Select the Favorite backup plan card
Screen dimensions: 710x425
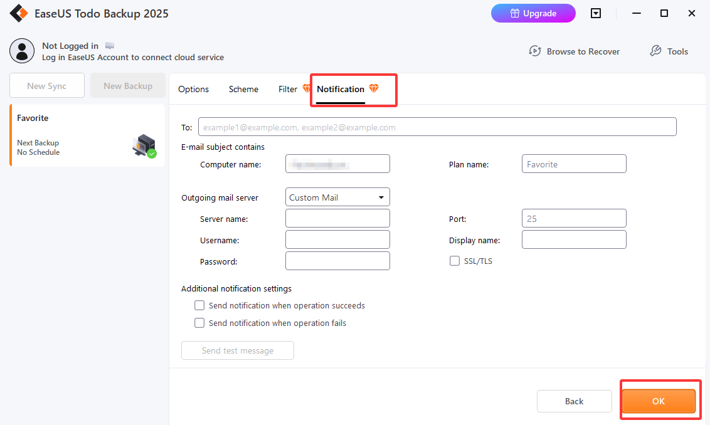(87, 135)
